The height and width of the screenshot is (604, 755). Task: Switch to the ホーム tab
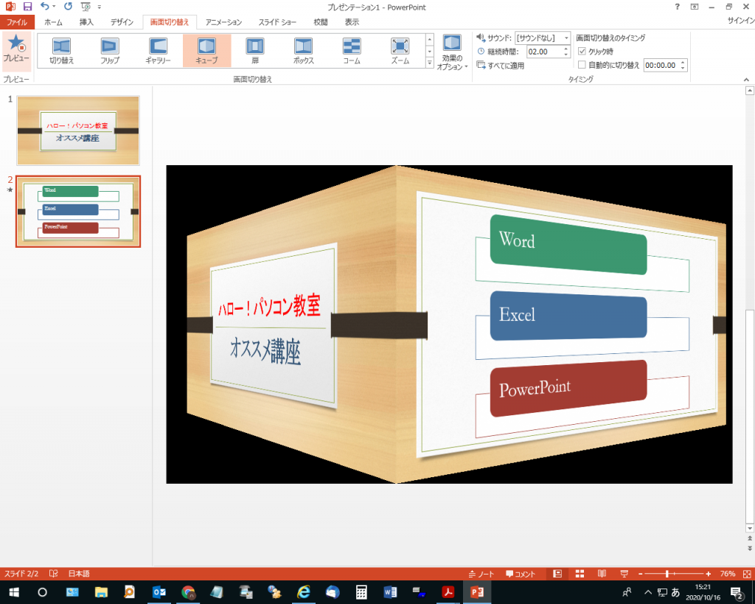(53, 22)
